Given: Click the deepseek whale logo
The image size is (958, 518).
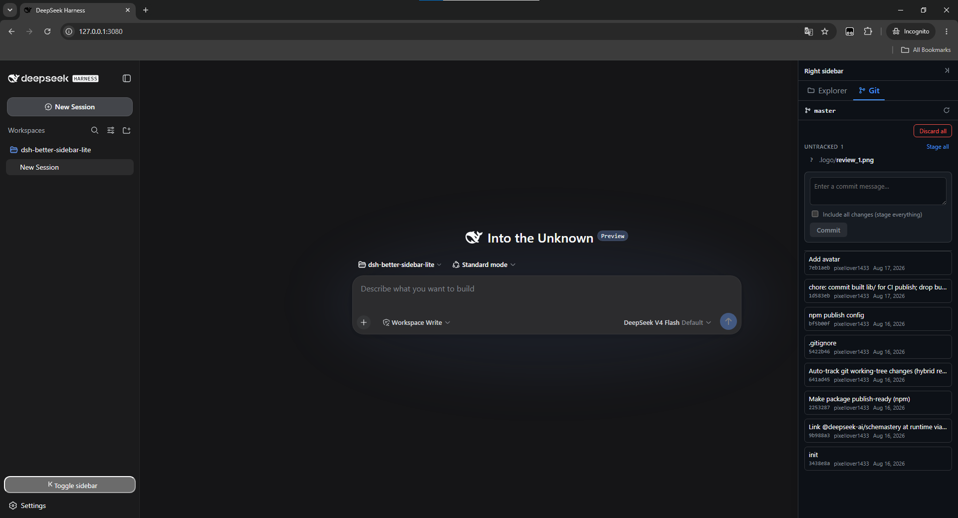Looking at the screenshot, I should (13, 78).
